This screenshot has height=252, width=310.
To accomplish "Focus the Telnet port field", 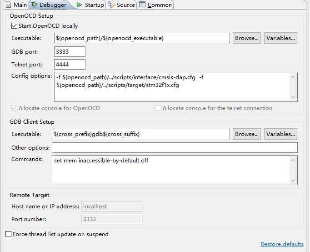I will [x=70, y=65].
